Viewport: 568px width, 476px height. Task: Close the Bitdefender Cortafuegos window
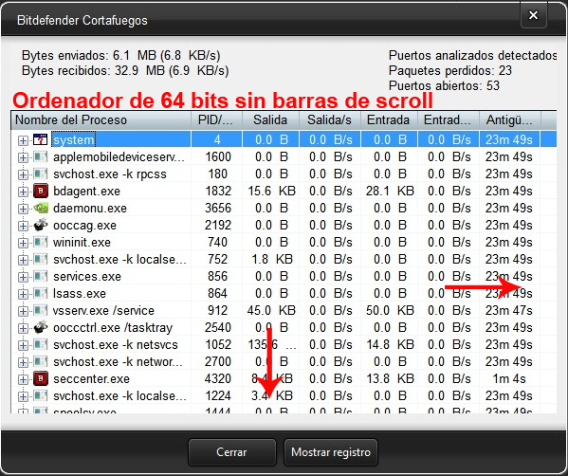(x=533, y=15)
